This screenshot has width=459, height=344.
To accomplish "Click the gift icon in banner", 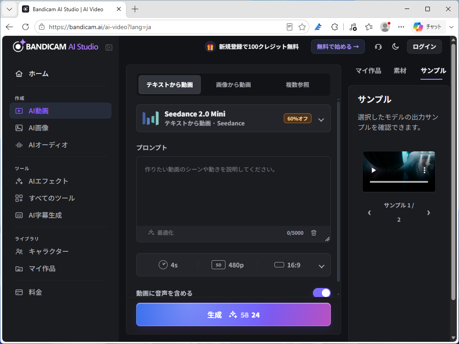I will (210, 47).
